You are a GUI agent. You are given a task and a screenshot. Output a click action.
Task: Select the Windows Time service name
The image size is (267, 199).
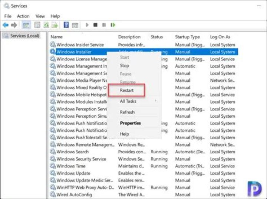point(71,166)
